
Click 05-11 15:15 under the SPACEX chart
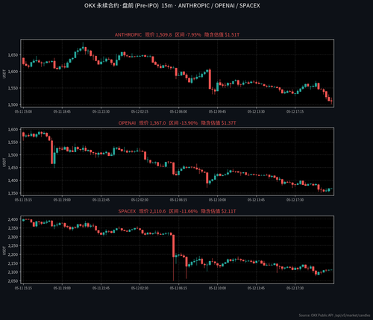click(x=23, y=288)
